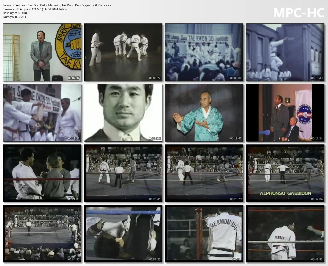Select the file name Jong Soo Park text

[x=57, y=5]
